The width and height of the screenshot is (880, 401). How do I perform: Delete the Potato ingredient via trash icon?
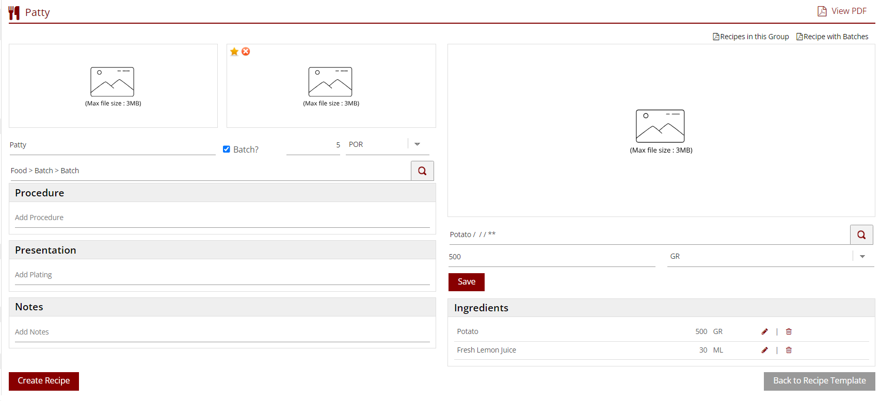point(789,332)
